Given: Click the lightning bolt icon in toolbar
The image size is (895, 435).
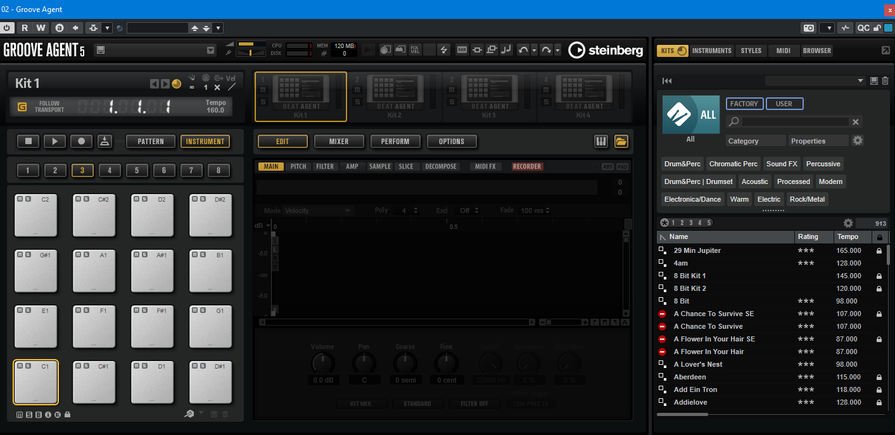Looking at the screenshot, I should click(x=443, y=49).
